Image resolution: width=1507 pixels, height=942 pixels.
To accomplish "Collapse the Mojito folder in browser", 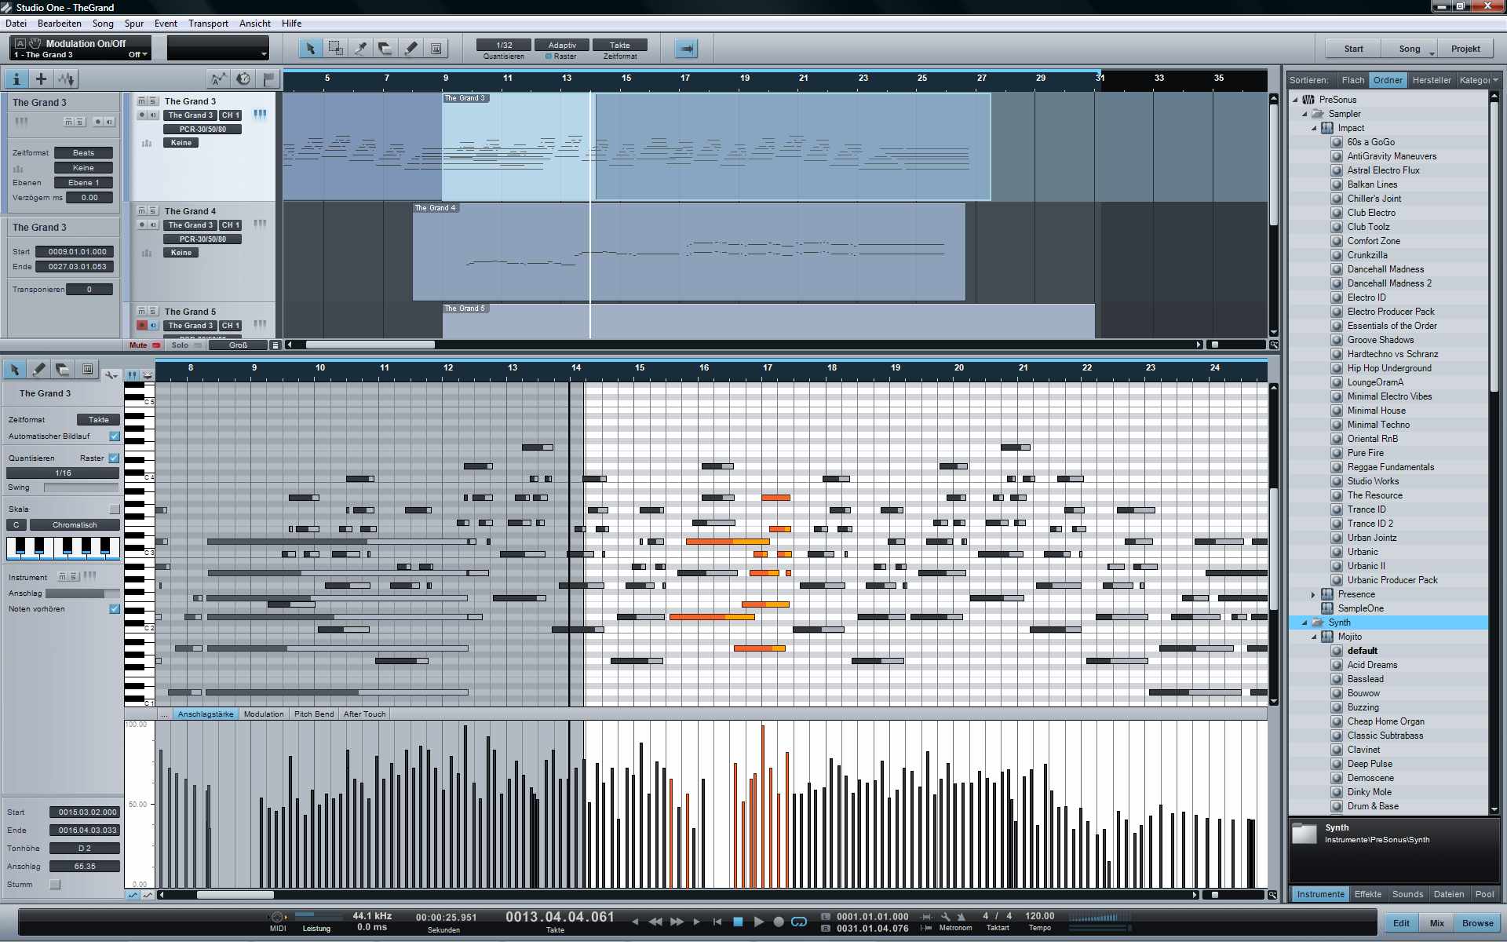I will click(x=1314, y=637).
